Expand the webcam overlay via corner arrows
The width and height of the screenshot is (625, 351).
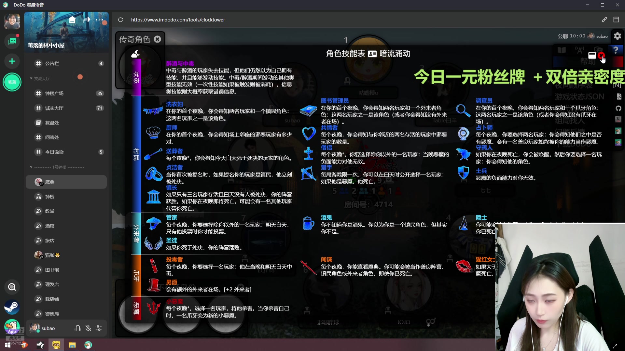[615, 346]
